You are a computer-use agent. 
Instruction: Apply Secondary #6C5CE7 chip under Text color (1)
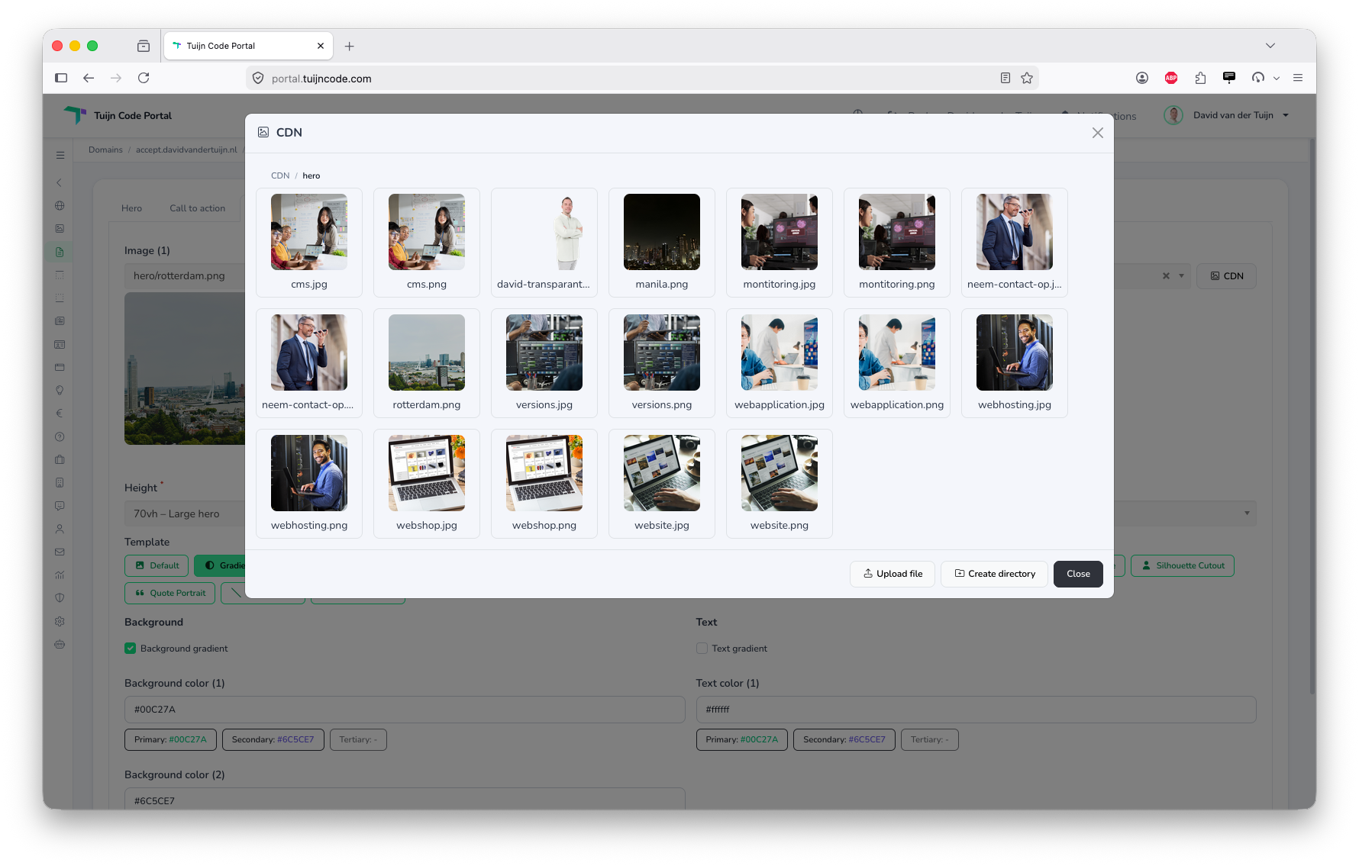(x=844, y=739)
